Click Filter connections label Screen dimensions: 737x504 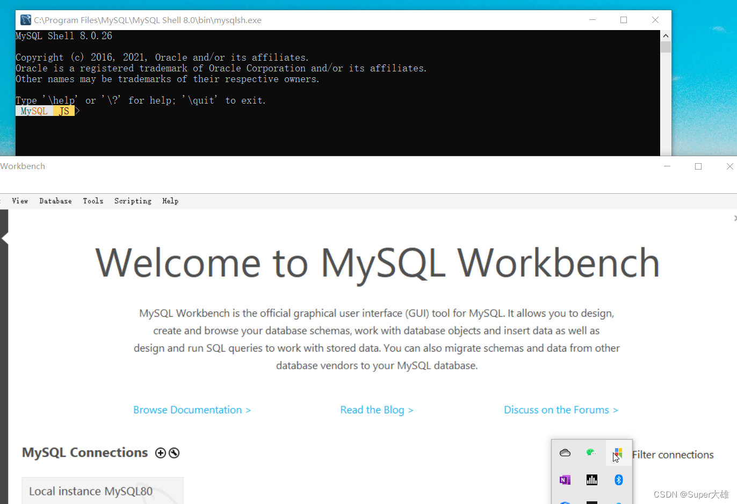[x=673, y=455]
